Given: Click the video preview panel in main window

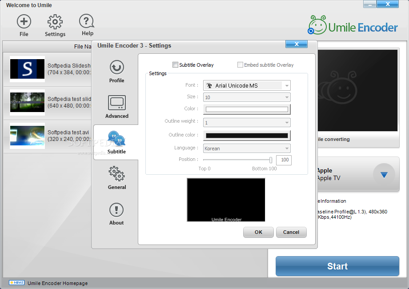Looking at the screenshot, I should coord(357,91).
